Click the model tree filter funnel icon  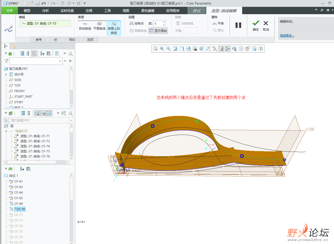[x=6, y=61]
